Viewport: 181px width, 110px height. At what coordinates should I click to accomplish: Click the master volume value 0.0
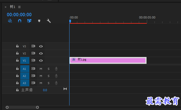(45, 90)
